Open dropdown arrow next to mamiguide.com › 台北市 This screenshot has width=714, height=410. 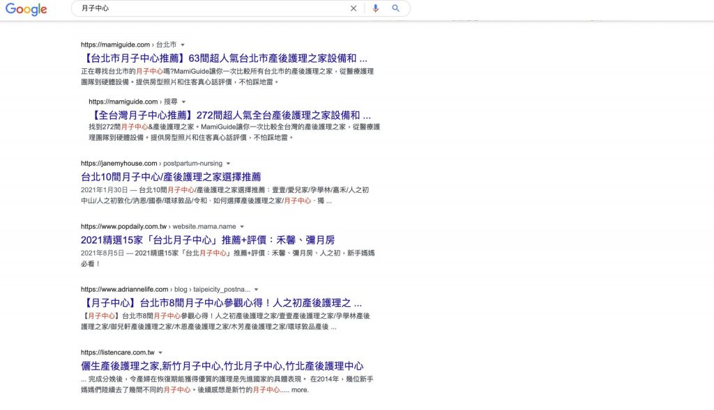tap(183, 45)
